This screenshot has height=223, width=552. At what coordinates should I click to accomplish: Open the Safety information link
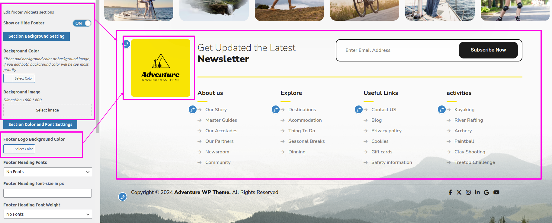pyautogui.click(x=392, y=162)
